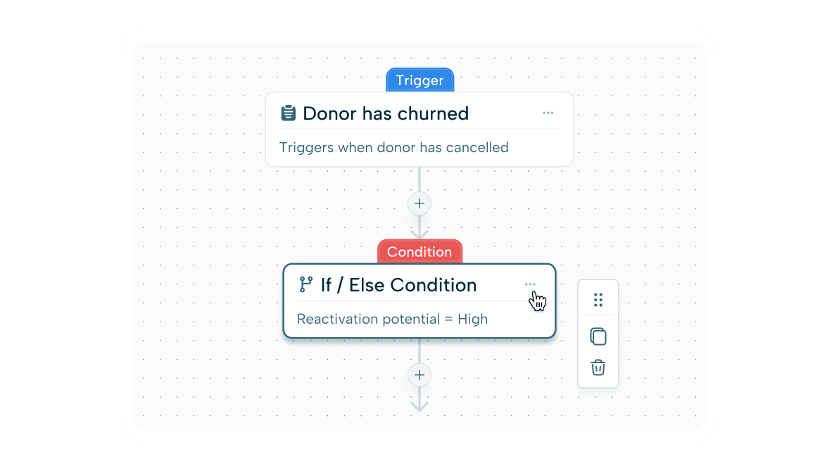Duplicate the If / Else Condition node
The height and width of the screenshot is (473, 839).
tap(598, 336)
